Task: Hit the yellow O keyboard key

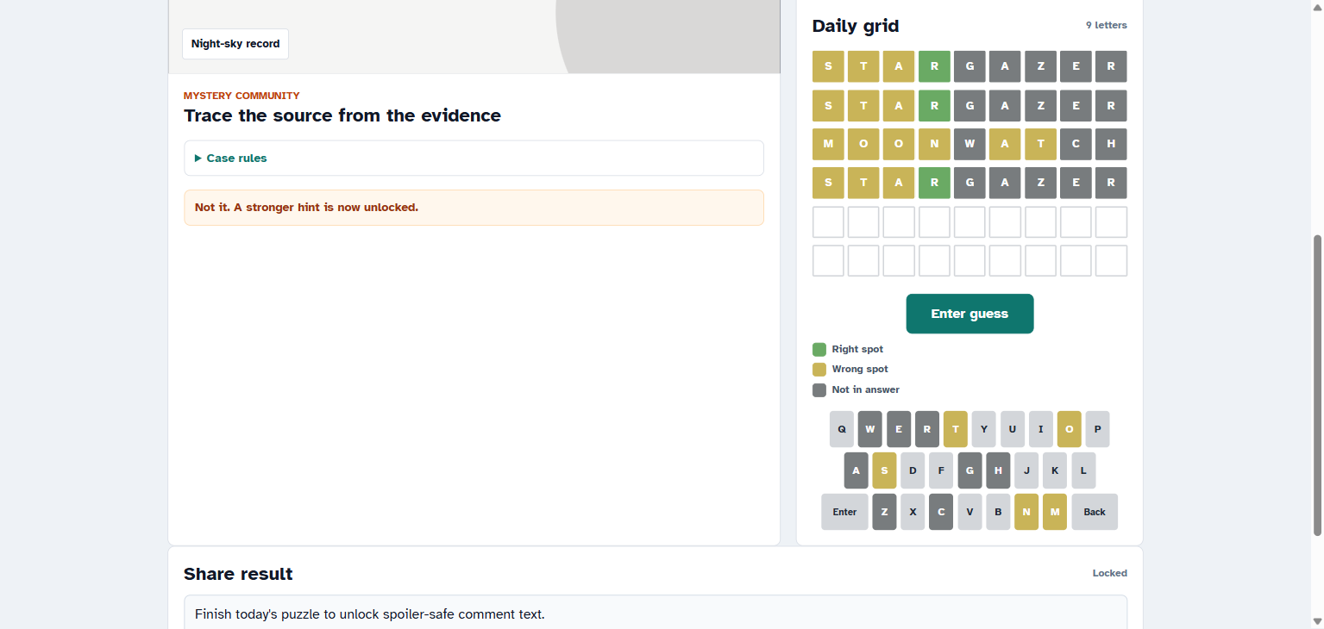Action: pos(1070,429)
